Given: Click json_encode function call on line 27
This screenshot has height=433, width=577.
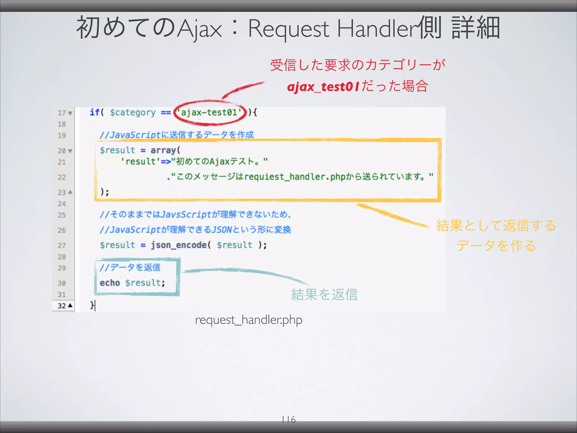Looking at the screenshot, I should [x=209, y=245].
